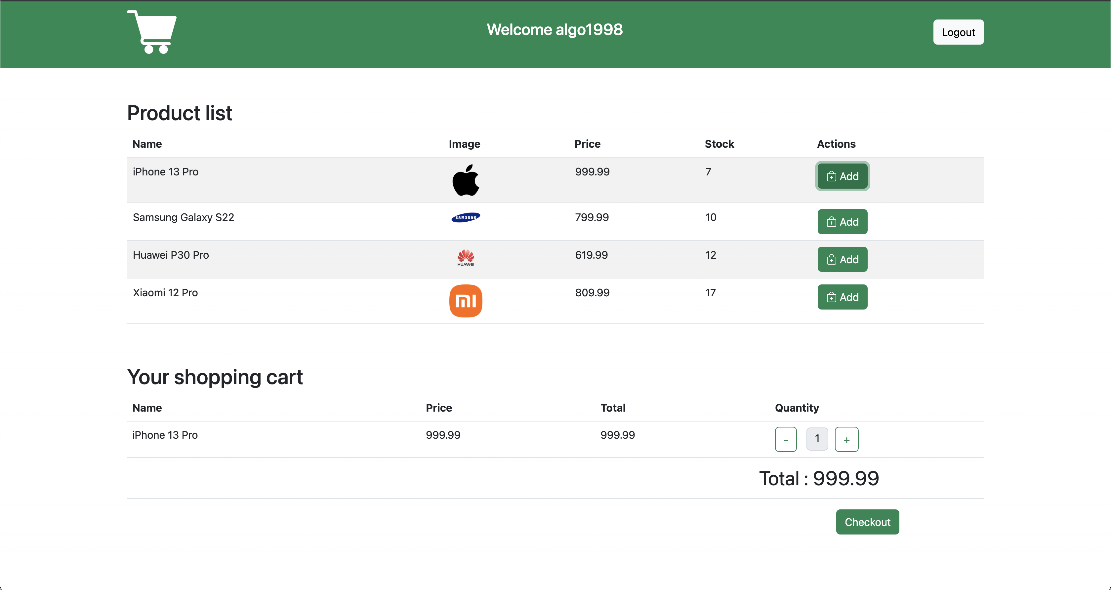Log out using the Logout button
This screenshot has height=590, width=1111.
(x=958, y=32)
